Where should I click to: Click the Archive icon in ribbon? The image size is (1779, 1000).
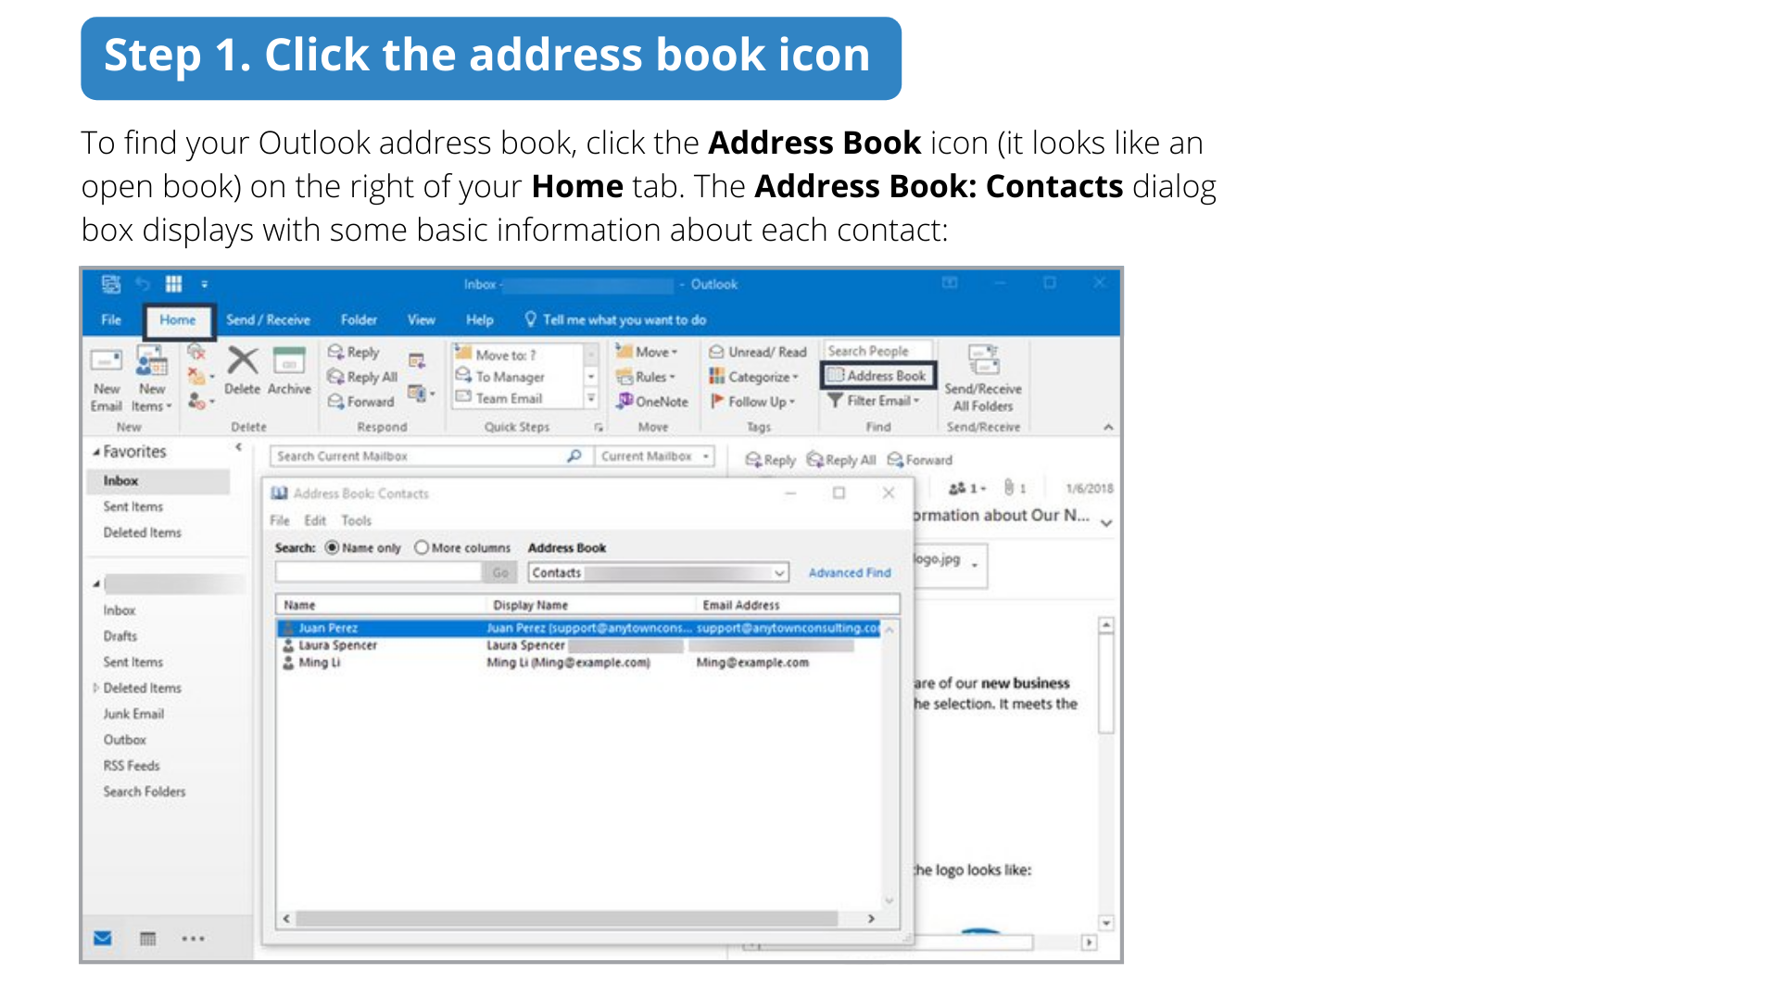[289, 361]
